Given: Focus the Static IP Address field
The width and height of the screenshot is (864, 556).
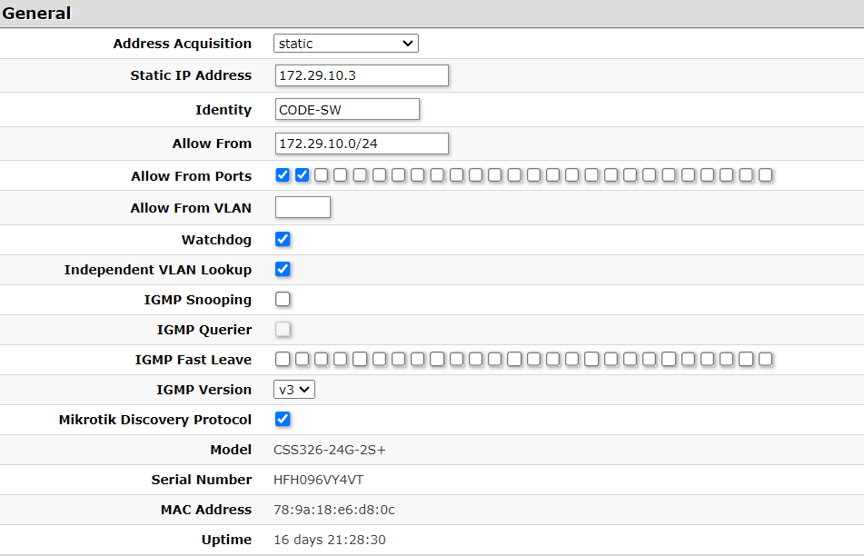Looking at the screenshot, I should [362, 75].
